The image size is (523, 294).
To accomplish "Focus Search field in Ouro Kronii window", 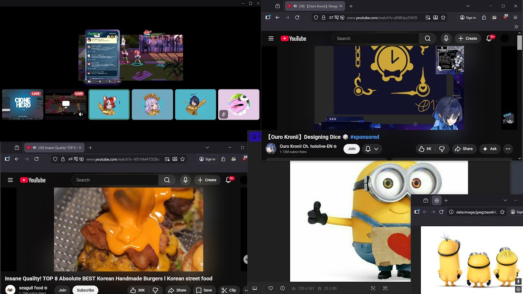I will (x=375, y=38).
